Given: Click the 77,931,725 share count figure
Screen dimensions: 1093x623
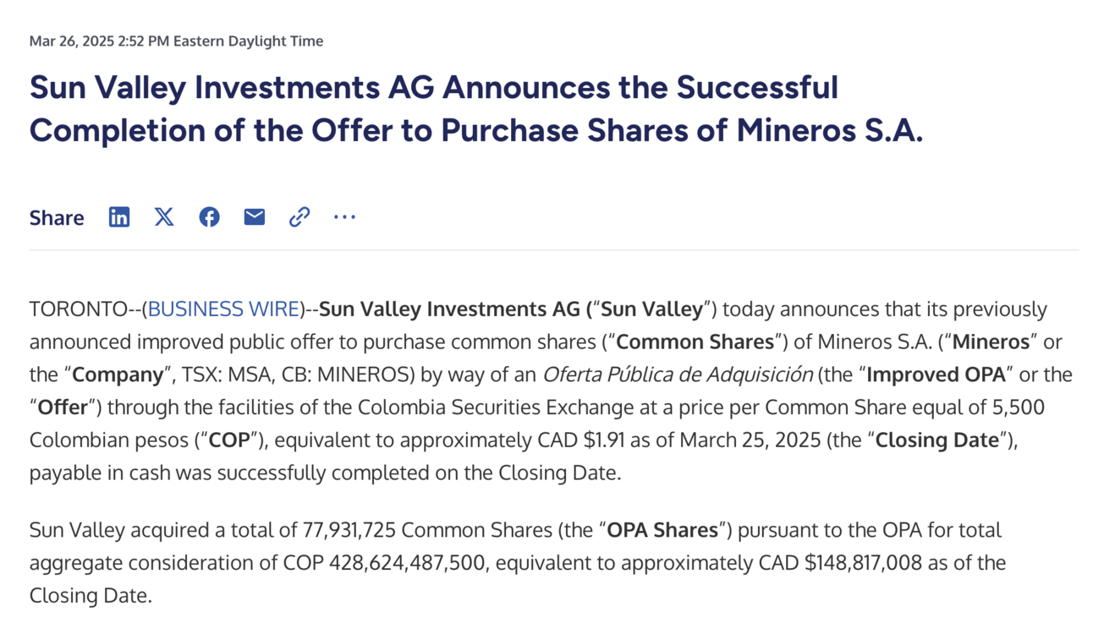Looking at the screenshot, I should click(349, 530).
